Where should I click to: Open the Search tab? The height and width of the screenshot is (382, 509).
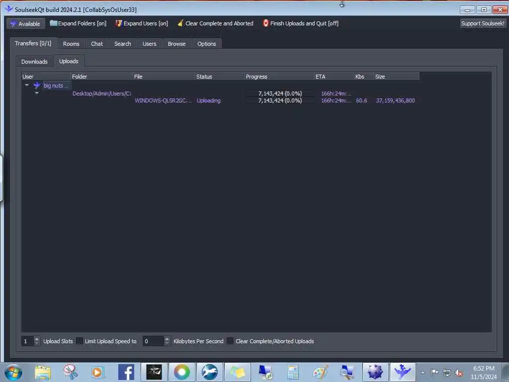coord(122,44)
